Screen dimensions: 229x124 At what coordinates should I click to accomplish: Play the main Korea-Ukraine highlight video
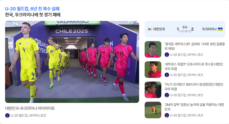click(x=72, y=62)
